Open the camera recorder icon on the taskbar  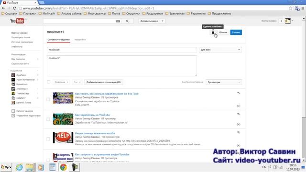coord(75,167)
